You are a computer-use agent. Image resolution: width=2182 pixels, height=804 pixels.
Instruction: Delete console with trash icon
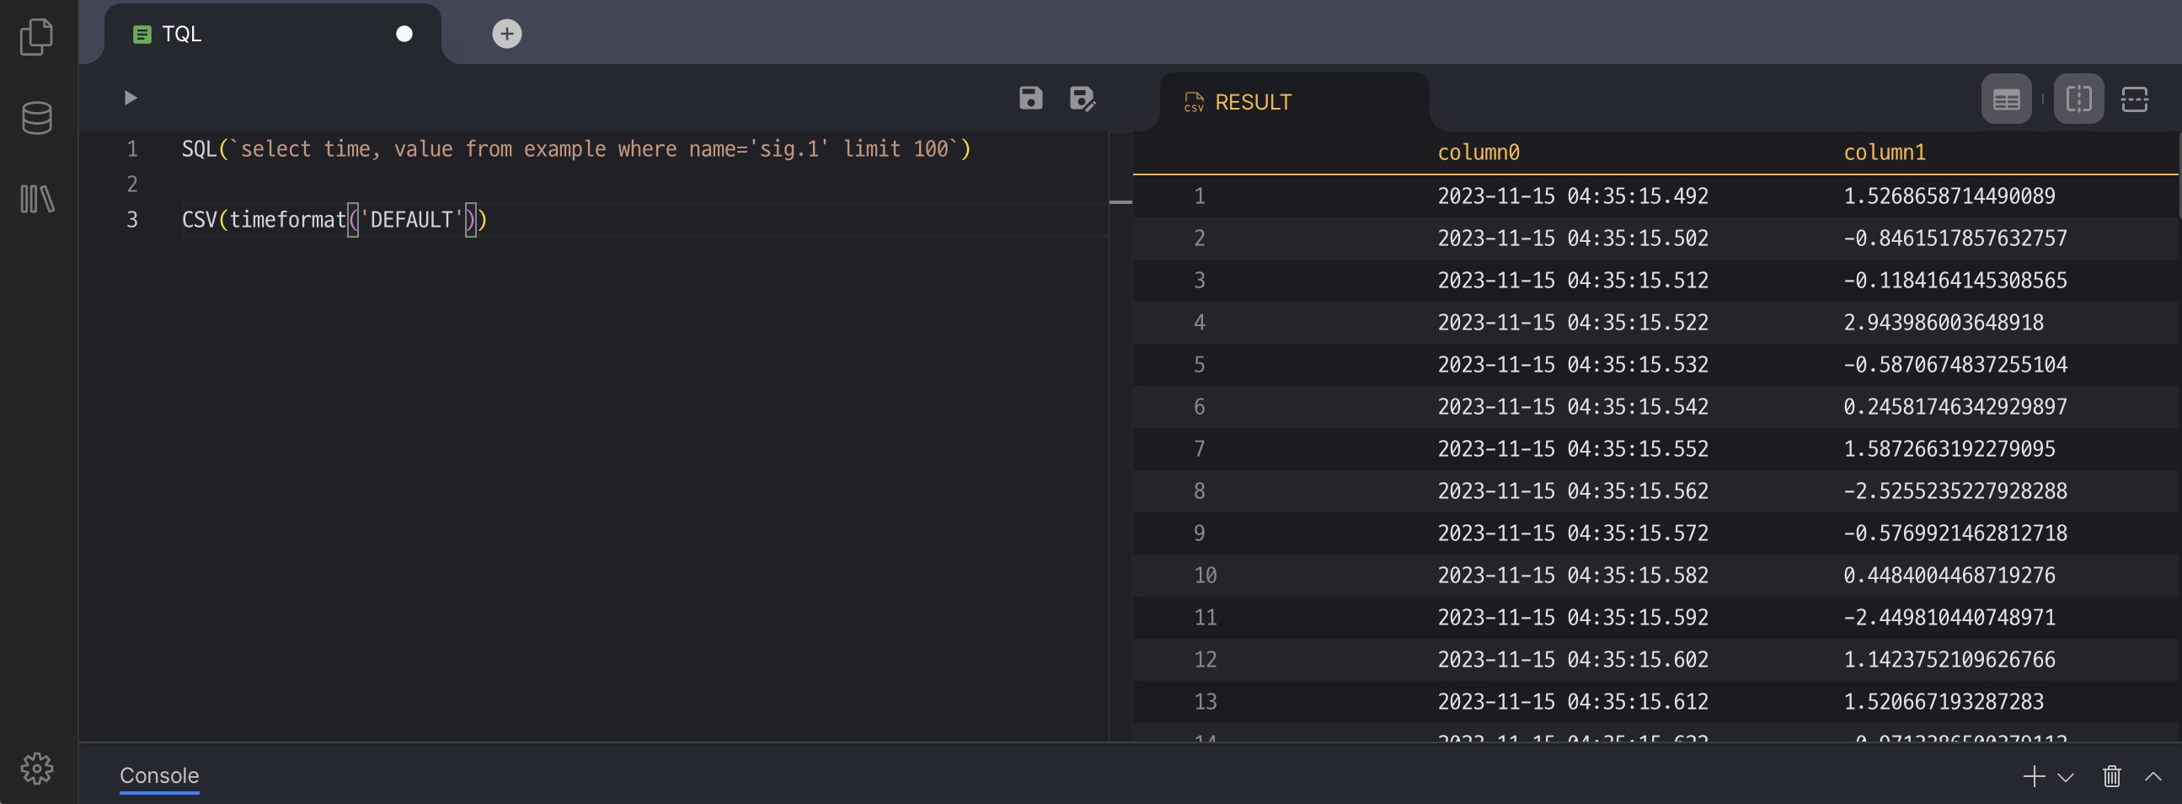[x=2111, y=776]
